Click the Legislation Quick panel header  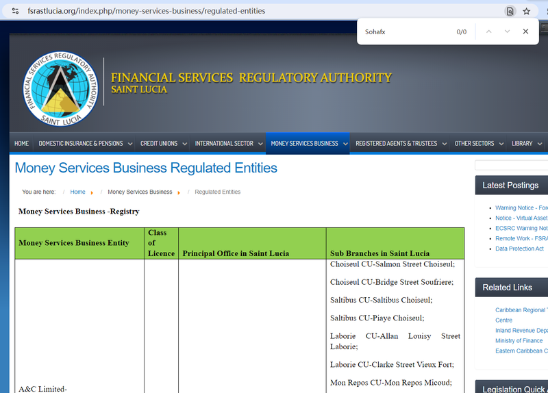pyautogui.click(x=511, y=387)
